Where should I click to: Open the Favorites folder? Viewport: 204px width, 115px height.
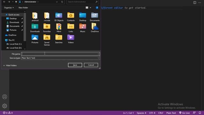(47, 28)
